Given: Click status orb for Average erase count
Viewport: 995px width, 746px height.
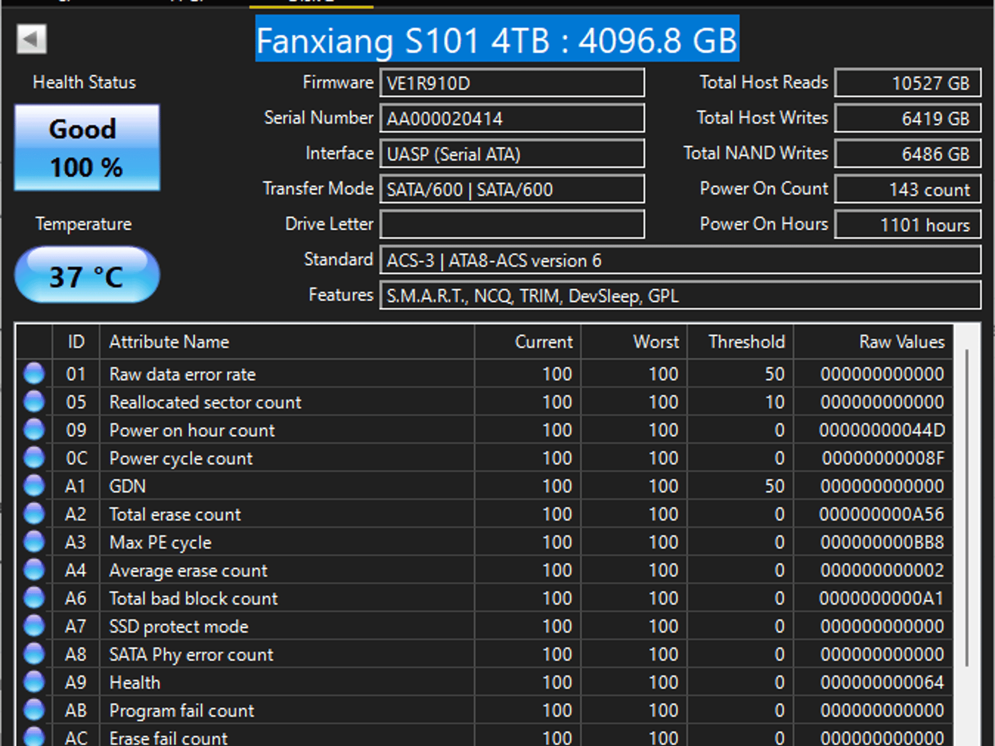Looking at the screenshot, I should 34,570.
